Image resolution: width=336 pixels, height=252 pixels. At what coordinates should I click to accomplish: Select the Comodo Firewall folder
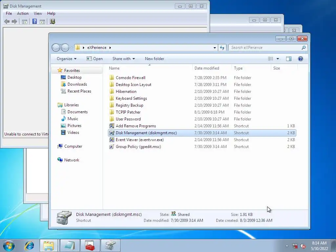click(x=131, y=78)
